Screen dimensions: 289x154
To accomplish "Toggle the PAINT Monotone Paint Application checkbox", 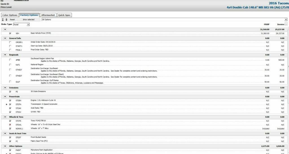I will point(10,150).
